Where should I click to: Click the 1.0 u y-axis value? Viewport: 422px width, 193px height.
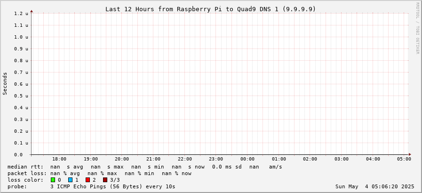pos(21,37)
